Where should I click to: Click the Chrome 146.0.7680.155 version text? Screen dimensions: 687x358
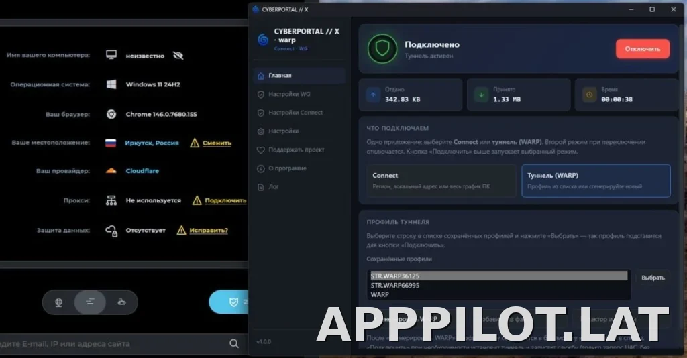click(161, 114)
